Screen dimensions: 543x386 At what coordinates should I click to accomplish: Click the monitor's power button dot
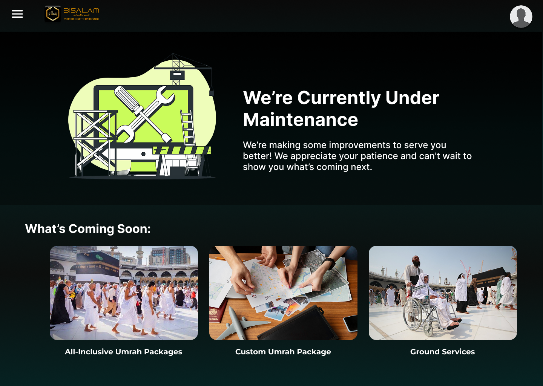point(143,154)
